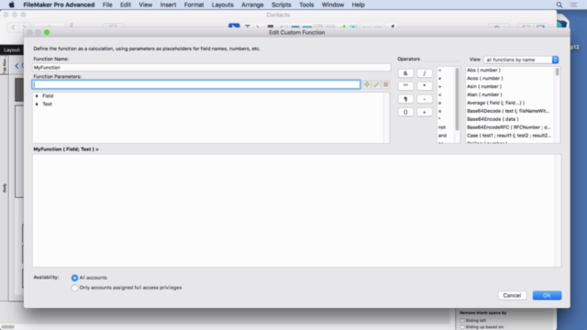Select Asin ( number ) function
587x330 pixels.
(x=484, y=87)
